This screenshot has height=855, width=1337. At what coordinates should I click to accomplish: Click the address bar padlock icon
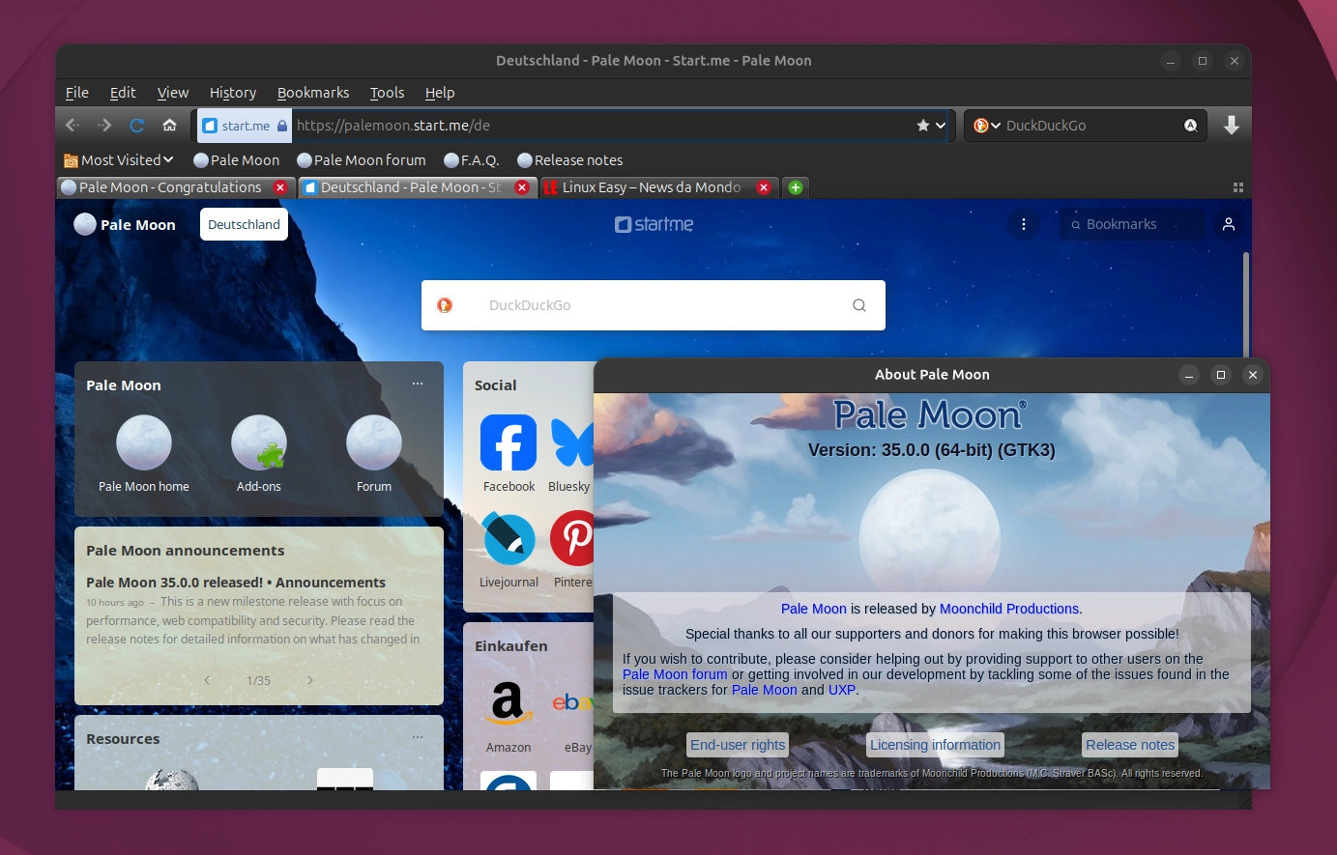pyautogui.click(x=282, y=126)
